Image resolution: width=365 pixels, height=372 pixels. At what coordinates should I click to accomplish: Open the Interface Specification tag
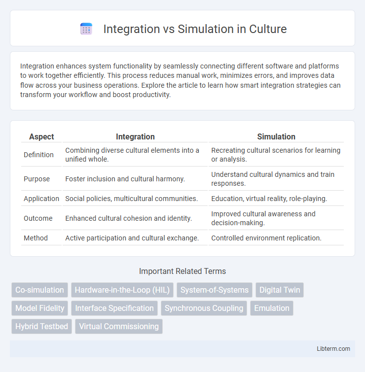[114, 308]
